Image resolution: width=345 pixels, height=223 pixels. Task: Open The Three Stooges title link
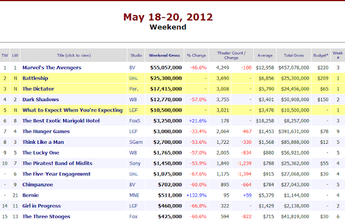pos(46,217)
